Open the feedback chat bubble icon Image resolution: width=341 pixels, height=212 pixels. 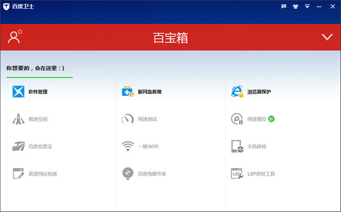pos(284,6)
